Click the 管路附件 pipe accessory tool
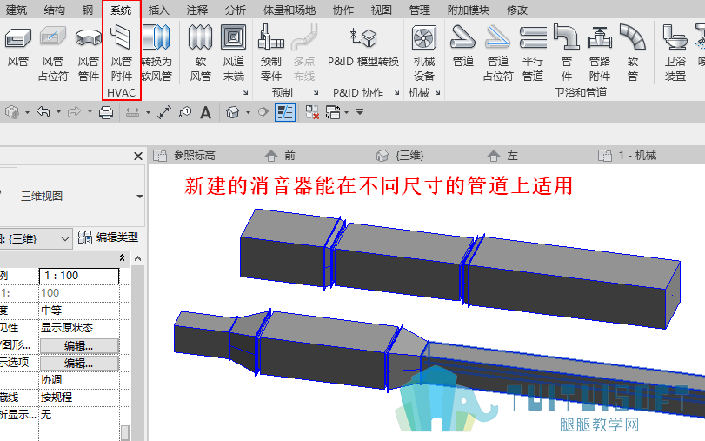Image resolution: width=705 pixels, height=441 pixels. [600, 53]
